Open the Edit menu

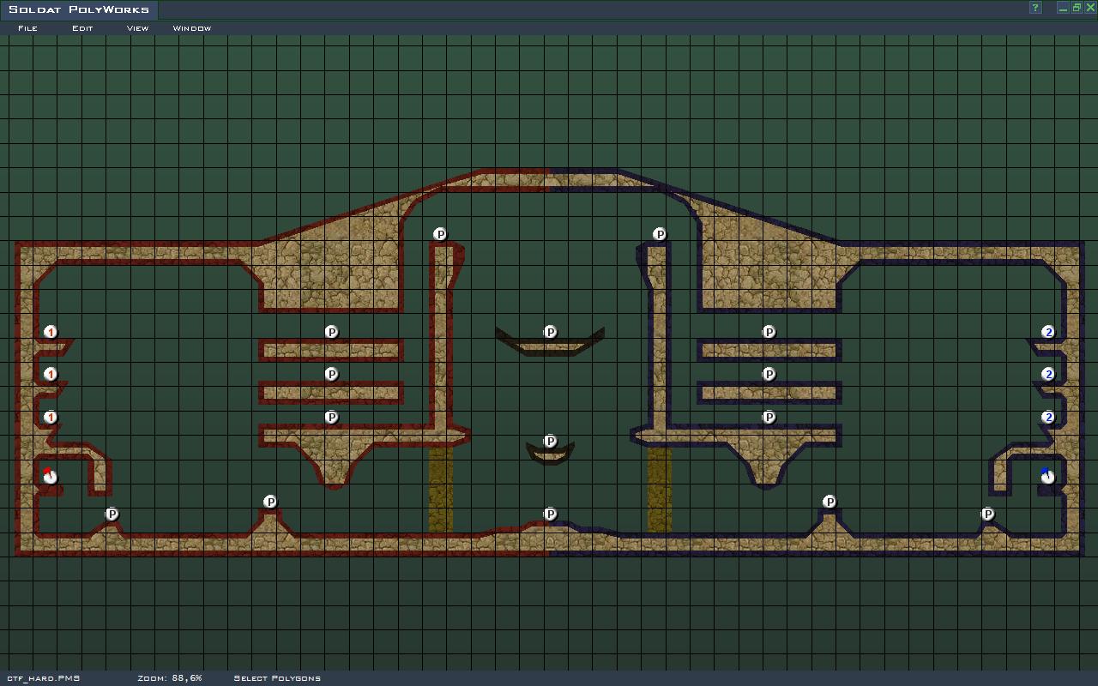tap(82, 28)
